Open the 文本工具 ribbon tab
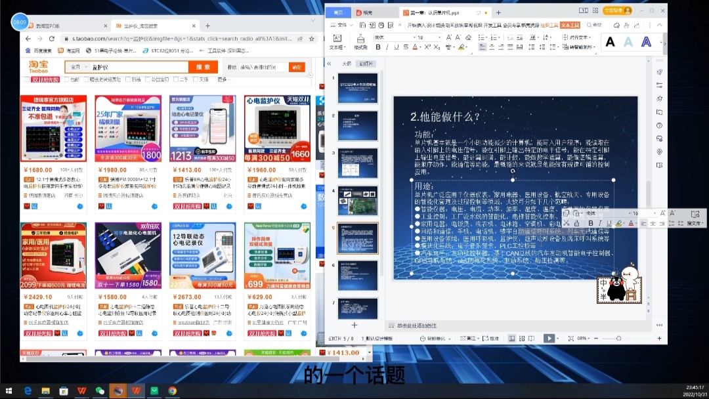 tap(570, 26)
